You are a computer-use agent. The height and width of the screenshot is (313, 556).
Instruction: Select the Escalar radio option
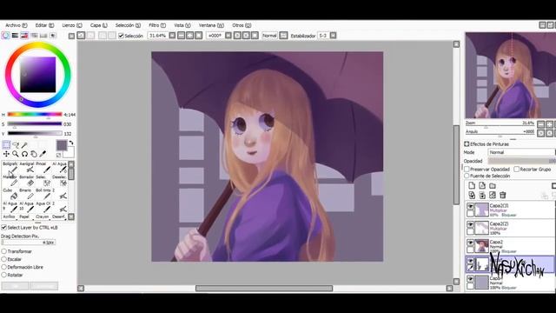pos(3,259)
